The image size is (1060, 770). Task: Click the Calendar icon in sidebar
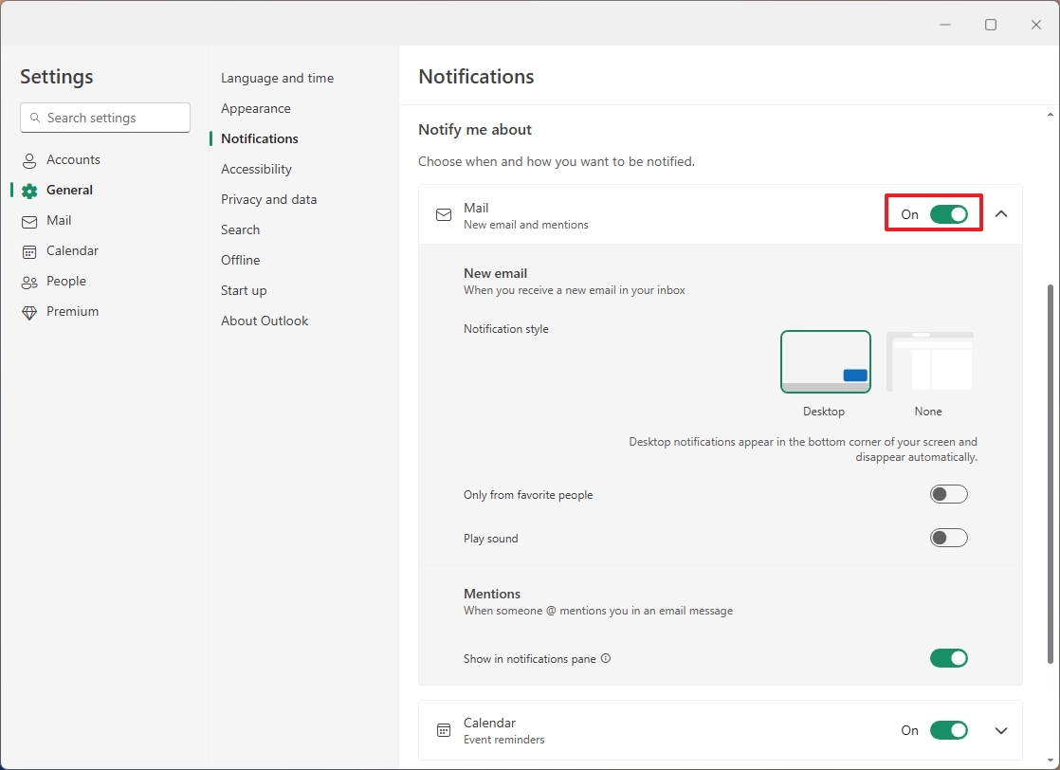29,252
